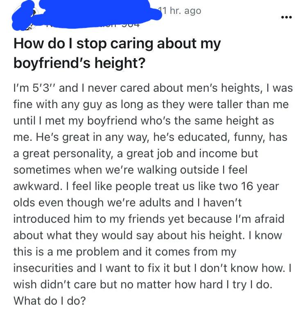Click the line starting "insecurities and I want"
This screenshot has width=307, height=331.
coord(153,268)
